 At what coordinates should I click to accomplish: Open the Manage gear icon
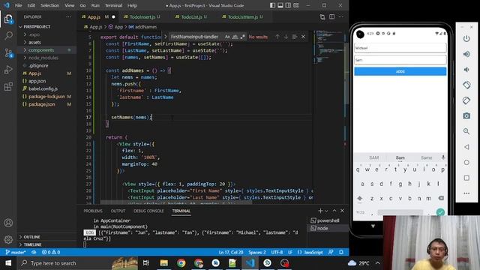point(8,239)
